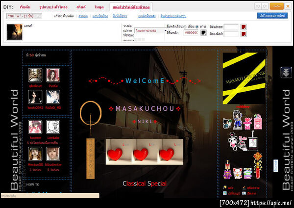This screenshot has width=294, height=208.
Task: Open the bottom-right brown-haired doll avatar
Action: click(x=53, y=154)
